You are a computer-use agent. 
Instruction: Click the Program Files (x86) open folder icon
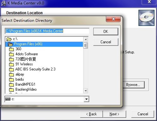(x=10, y=44)
